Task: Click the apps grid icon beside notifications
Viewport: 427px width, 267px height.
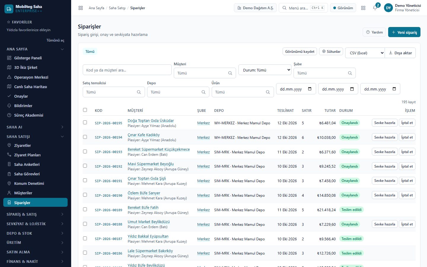Action: tap(363, 8)
